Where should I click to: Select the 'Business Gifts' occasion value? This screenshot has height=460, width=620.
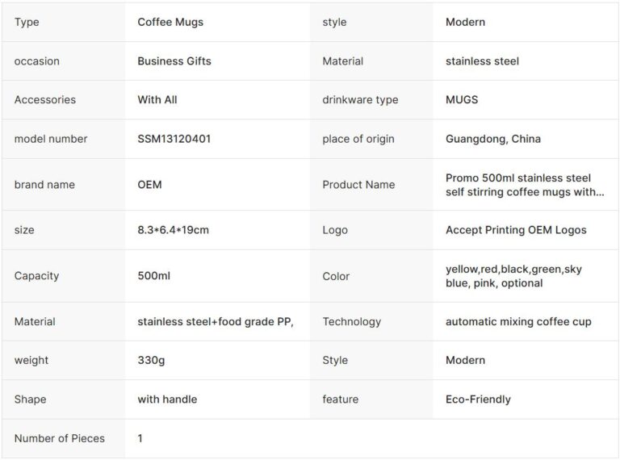(174, 61)
